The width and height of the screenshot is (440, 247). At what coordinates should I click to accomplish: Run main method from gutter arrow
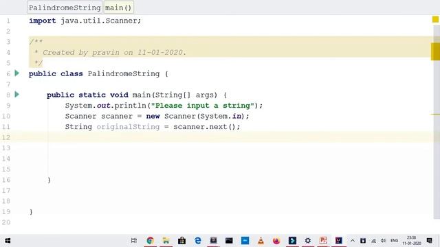point(16,95)
